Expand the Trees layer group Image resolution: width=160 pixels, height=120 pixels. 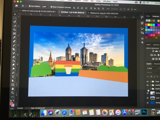pos(151,81)
